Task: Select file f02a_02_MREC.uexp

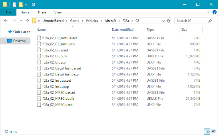Action: point(57,105)
